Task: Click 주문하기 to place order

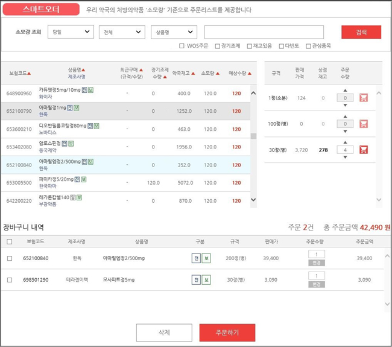Action: [x=227, y=333]
